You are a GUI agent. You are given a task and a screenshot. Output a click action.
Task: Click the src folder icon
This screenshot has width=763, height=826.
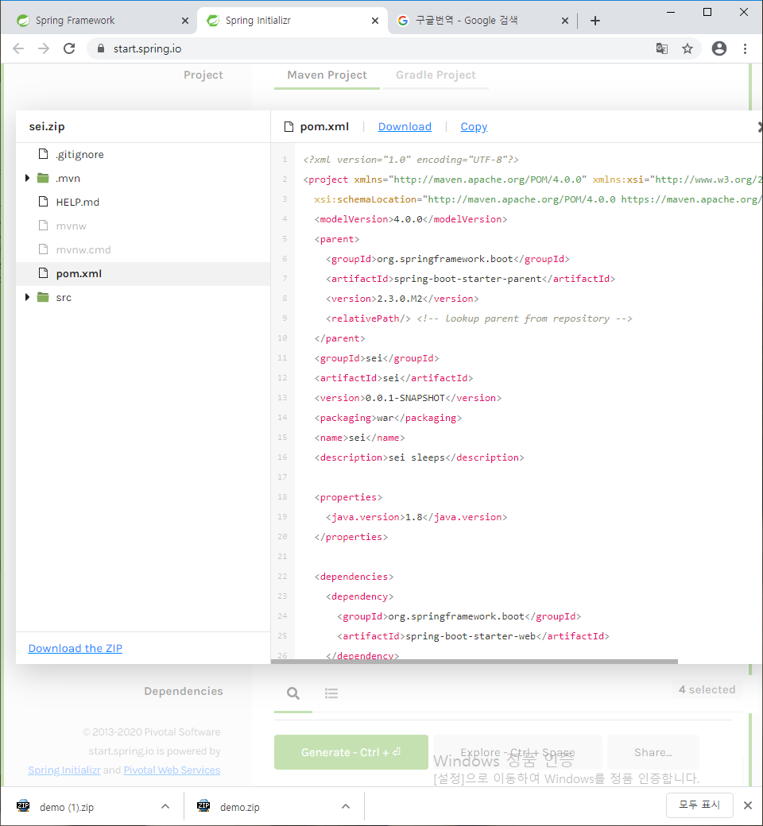43,297
